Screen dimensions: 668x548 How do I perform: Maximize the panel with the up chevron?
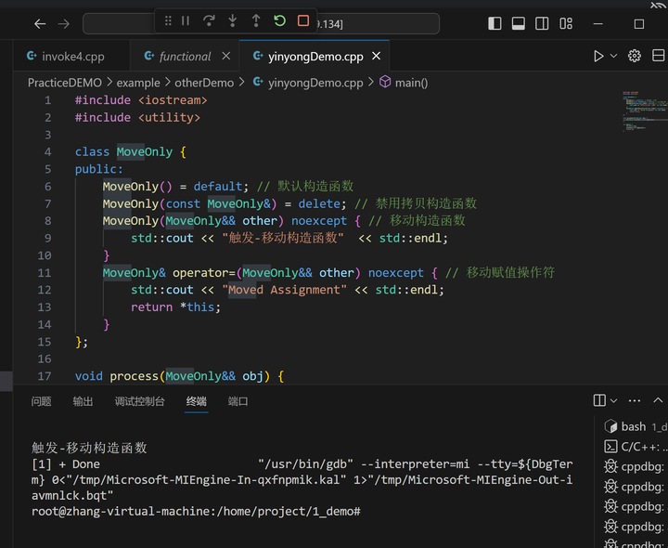[x=658, y=400]
